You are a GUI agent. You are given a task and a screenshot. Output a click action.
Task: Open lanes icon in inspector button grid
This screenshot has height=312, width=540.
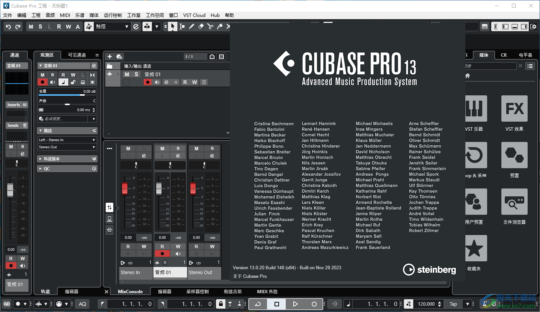(83, 82)
